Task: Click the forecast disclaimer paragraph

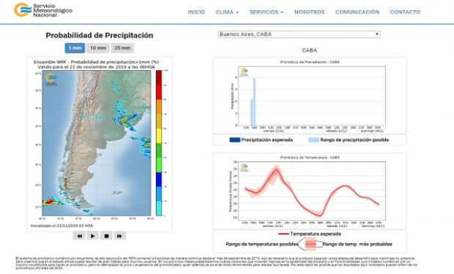Action: click(217, 263)
